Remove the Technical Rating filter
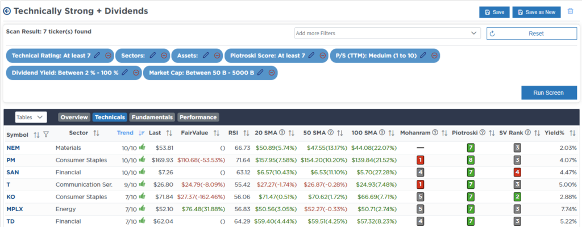 click(108, 55)
